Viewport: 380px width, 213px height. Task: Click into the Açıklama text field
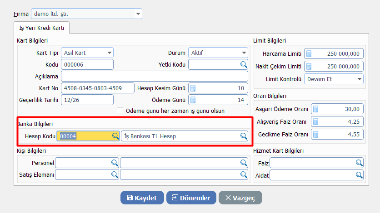pos(155,76)
